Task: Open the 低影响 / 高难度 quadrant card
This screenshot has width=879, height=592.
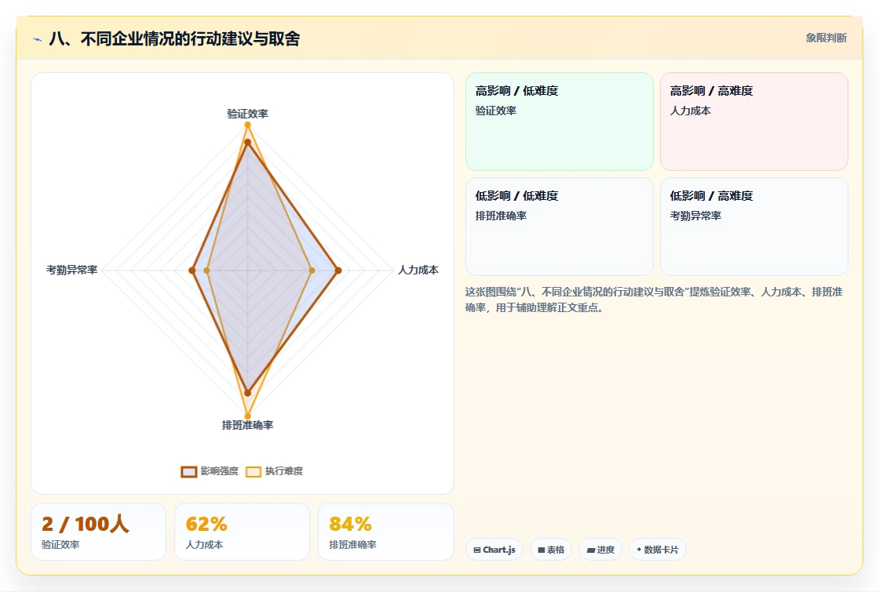Action: pyautogui.click(x=754, y=227)
